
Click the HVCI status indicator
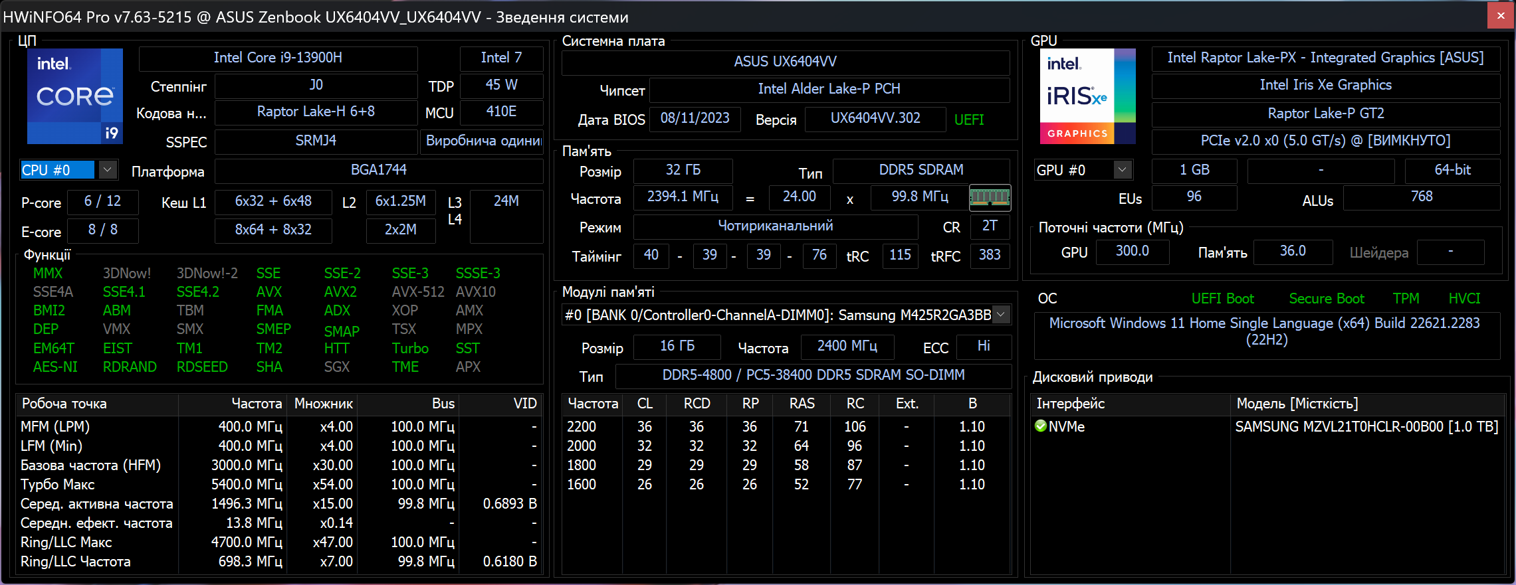(1464, 299)
